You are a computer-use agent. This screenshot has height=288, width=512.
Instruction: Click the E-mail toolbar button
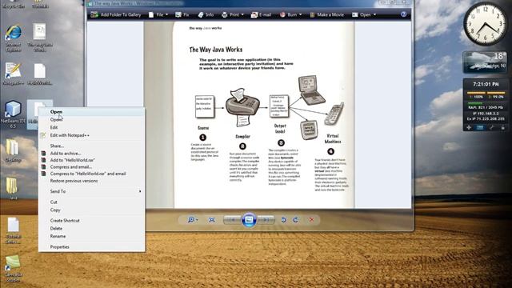261,14
